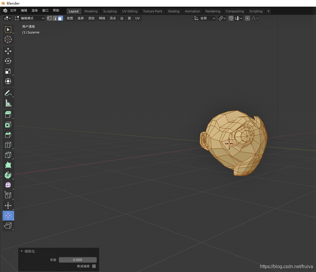
Task: Select the Smooth vertices tool
Action: coord(8,185)
